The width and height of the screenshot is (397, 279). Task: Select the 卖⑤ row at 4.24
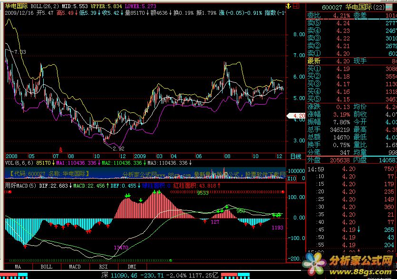(352, 23)
